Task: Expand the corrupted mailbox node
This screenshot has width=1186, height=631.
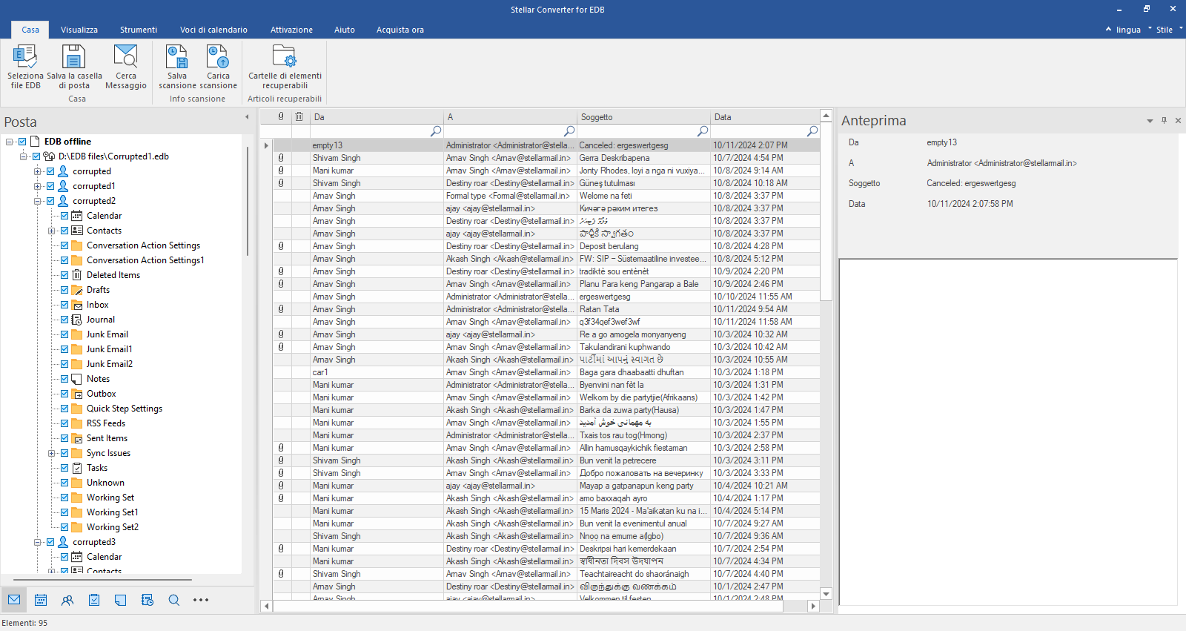Action: click(x=37, y=171)
